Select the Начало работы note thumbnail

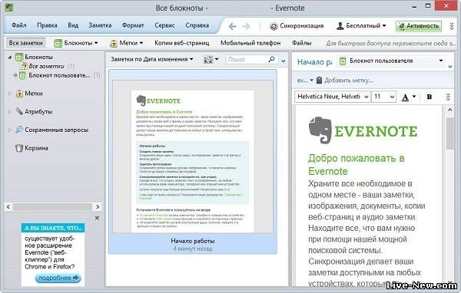click(193, 161)
